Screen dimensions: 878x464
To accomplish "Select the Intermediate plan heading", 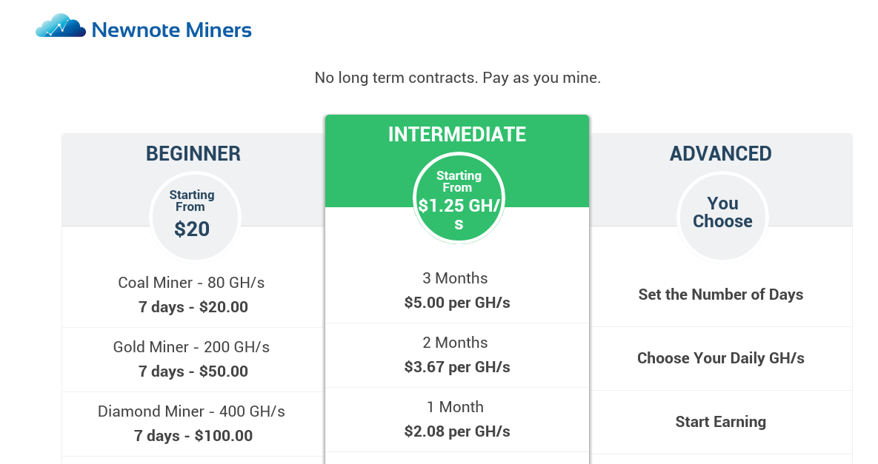I will click(x=457, y=134).
